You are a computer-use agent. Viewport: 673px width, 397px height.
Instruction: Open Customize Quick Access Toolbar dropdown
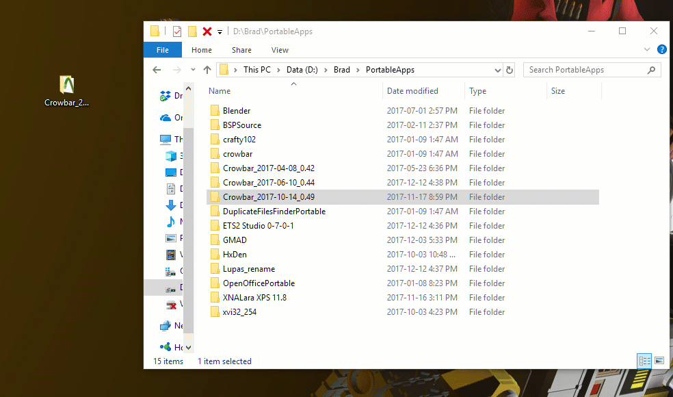point(220,31)
